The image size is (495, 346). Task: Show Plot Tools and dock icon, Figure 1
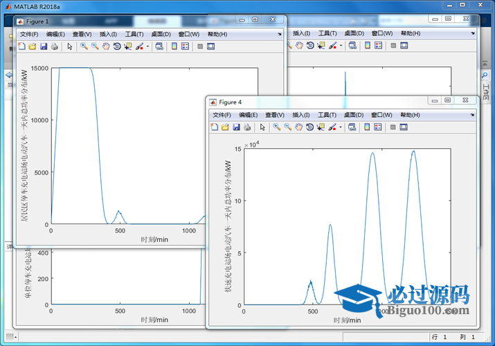click(x=211, y=46)
